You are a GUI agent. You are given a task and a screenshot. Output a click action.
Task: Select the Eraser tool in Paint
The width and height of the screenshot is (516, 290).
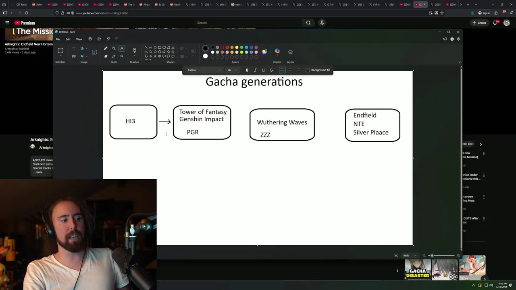pyautogui.click(x=106, y=56)
